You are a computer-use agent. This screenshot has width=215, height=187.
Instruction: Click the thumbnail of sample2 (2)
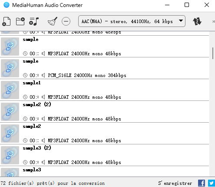(x=10, y=112)
